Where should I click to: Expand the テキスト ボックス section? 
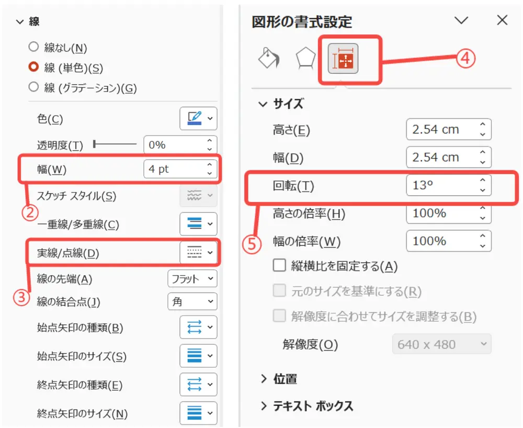[264, 406]
